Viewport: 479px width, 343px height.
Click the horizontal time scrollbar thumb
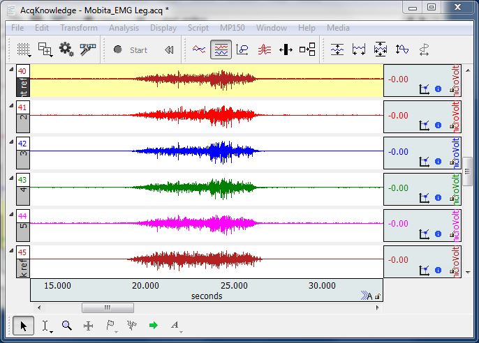tap(107, 307)
